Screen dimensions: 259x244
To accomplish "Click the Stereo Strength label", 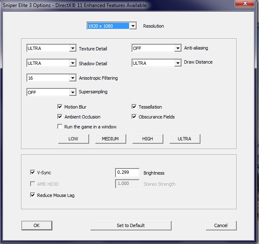I will [x=159, y=184].
